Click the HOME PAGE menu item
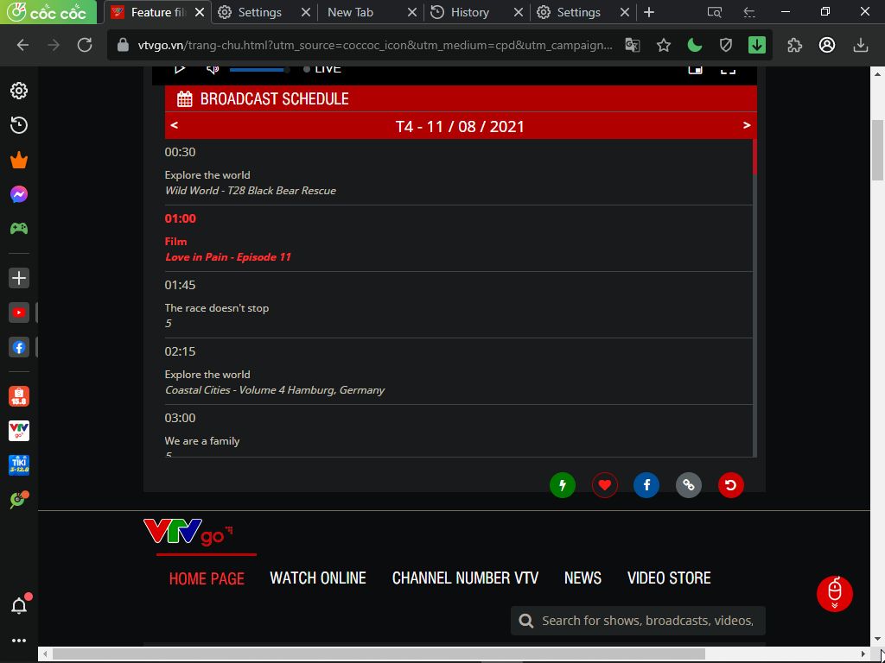Image resolution: width=885 pixels, height=663 pixels. click(207, 578)
